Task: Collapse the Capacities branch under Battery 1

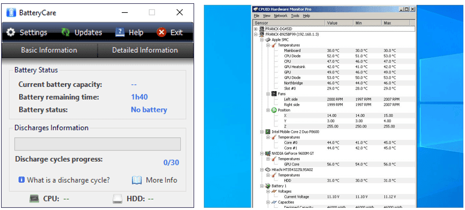Action: point(268,202)
